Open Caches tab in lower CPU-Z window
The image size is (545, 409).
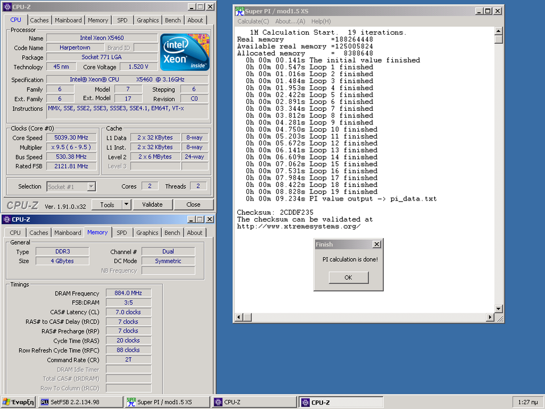tap(39, 233)
